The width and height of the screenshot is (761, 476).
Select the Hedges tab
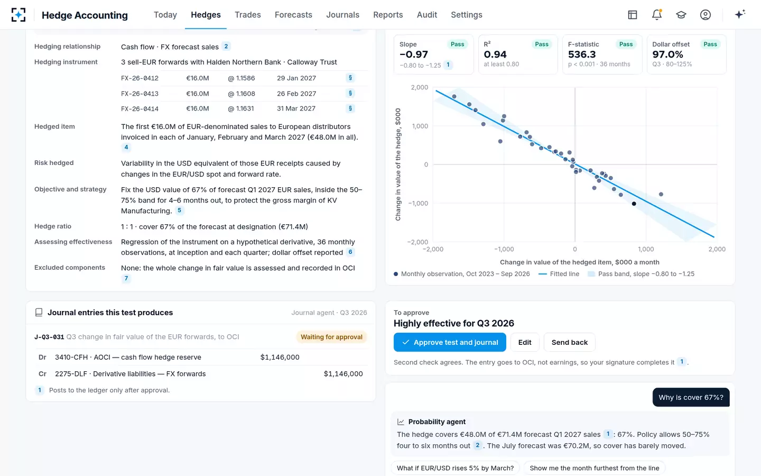(206, 15)
